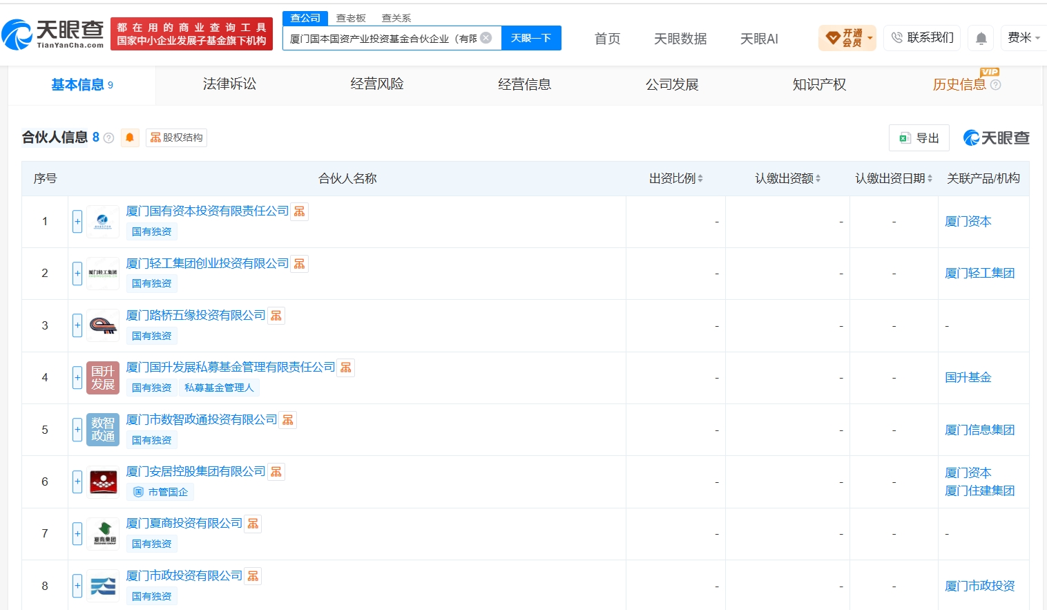This screenshot has height=610, width=1047.
Task: Sort the table by 出资比例
Action: click(x=675, y=178)
